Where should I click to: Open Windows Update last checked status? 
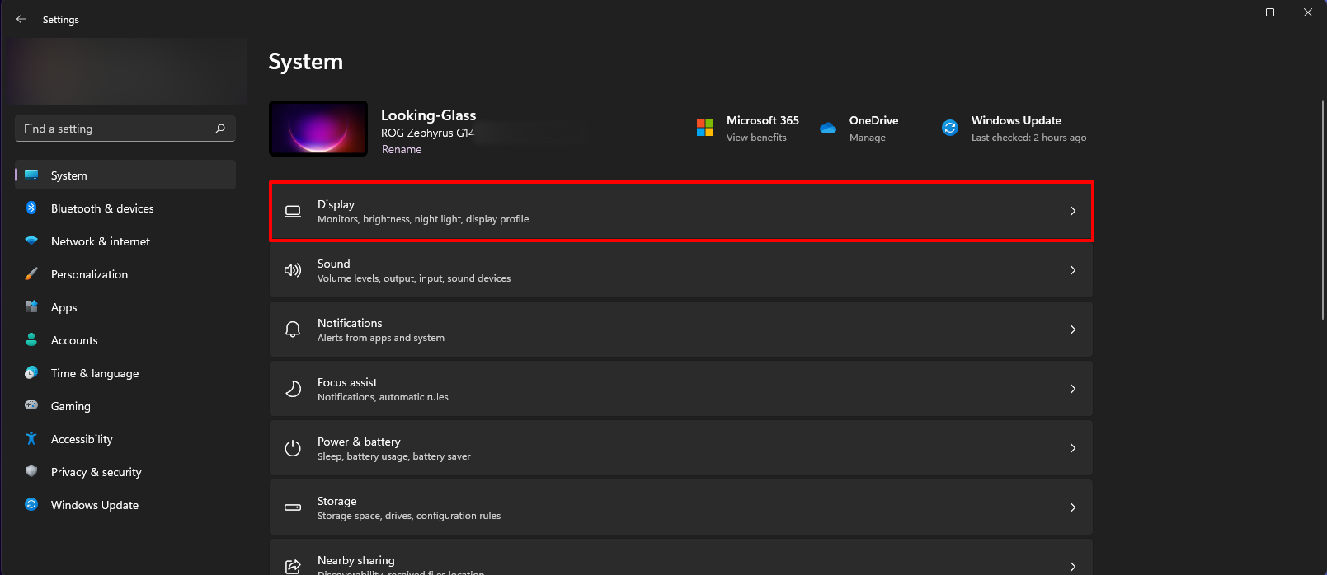point(1028,138)
